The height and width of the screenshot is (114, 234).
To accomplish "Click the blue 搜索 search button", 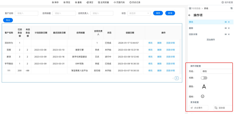I will click(158, 13).
